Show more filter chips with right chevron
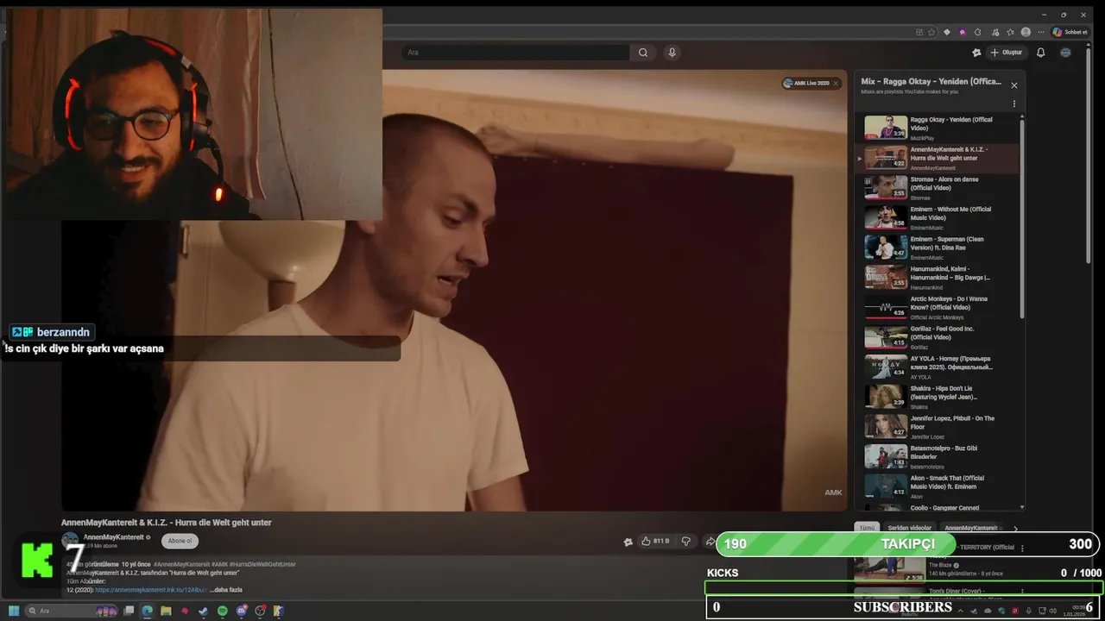This screenshot has height=621, width=1105. pos(1015,528)
